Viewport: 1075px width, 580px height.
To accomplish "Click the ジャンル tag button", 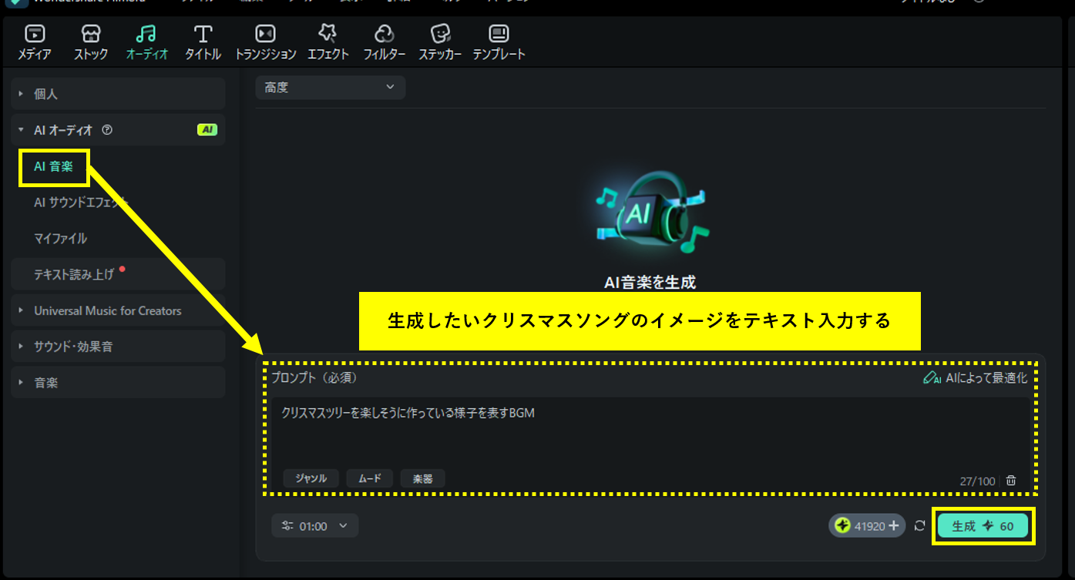I will (x=311, y=478).
